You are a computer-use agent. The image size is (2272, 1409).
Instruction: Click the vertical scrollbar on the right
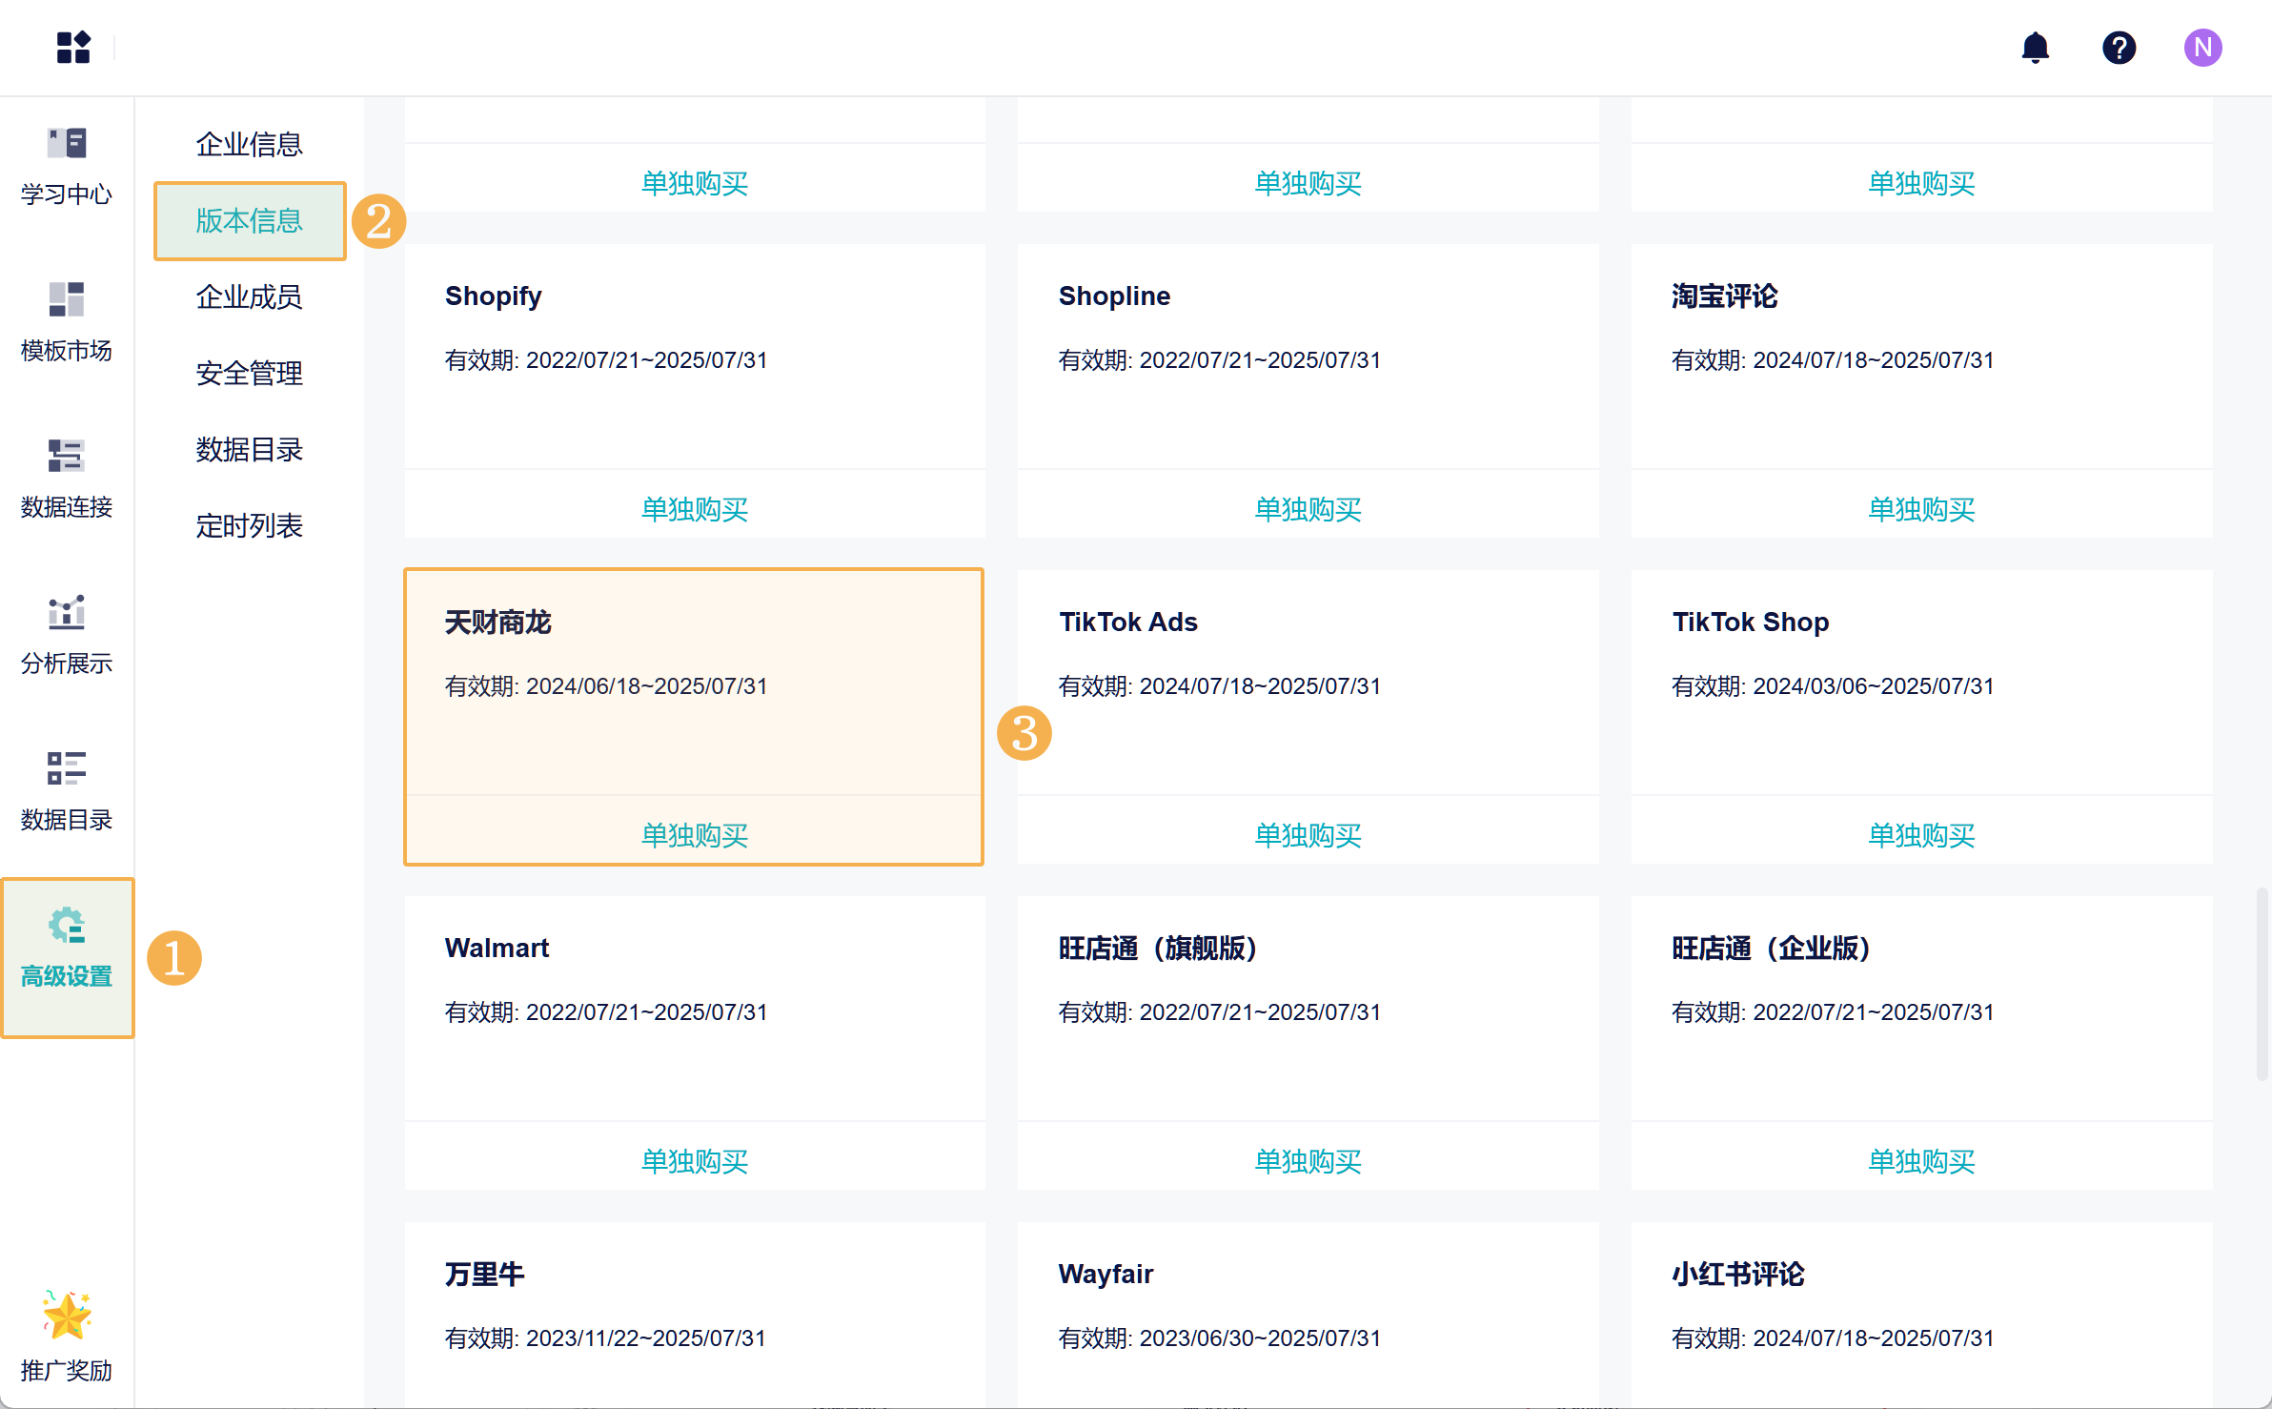(x=2261, y=982)
